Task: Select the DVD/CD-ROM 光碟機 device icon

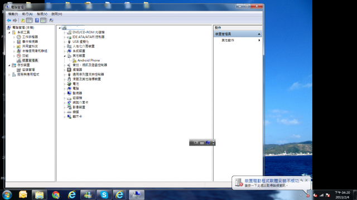Action: (69, 32)
